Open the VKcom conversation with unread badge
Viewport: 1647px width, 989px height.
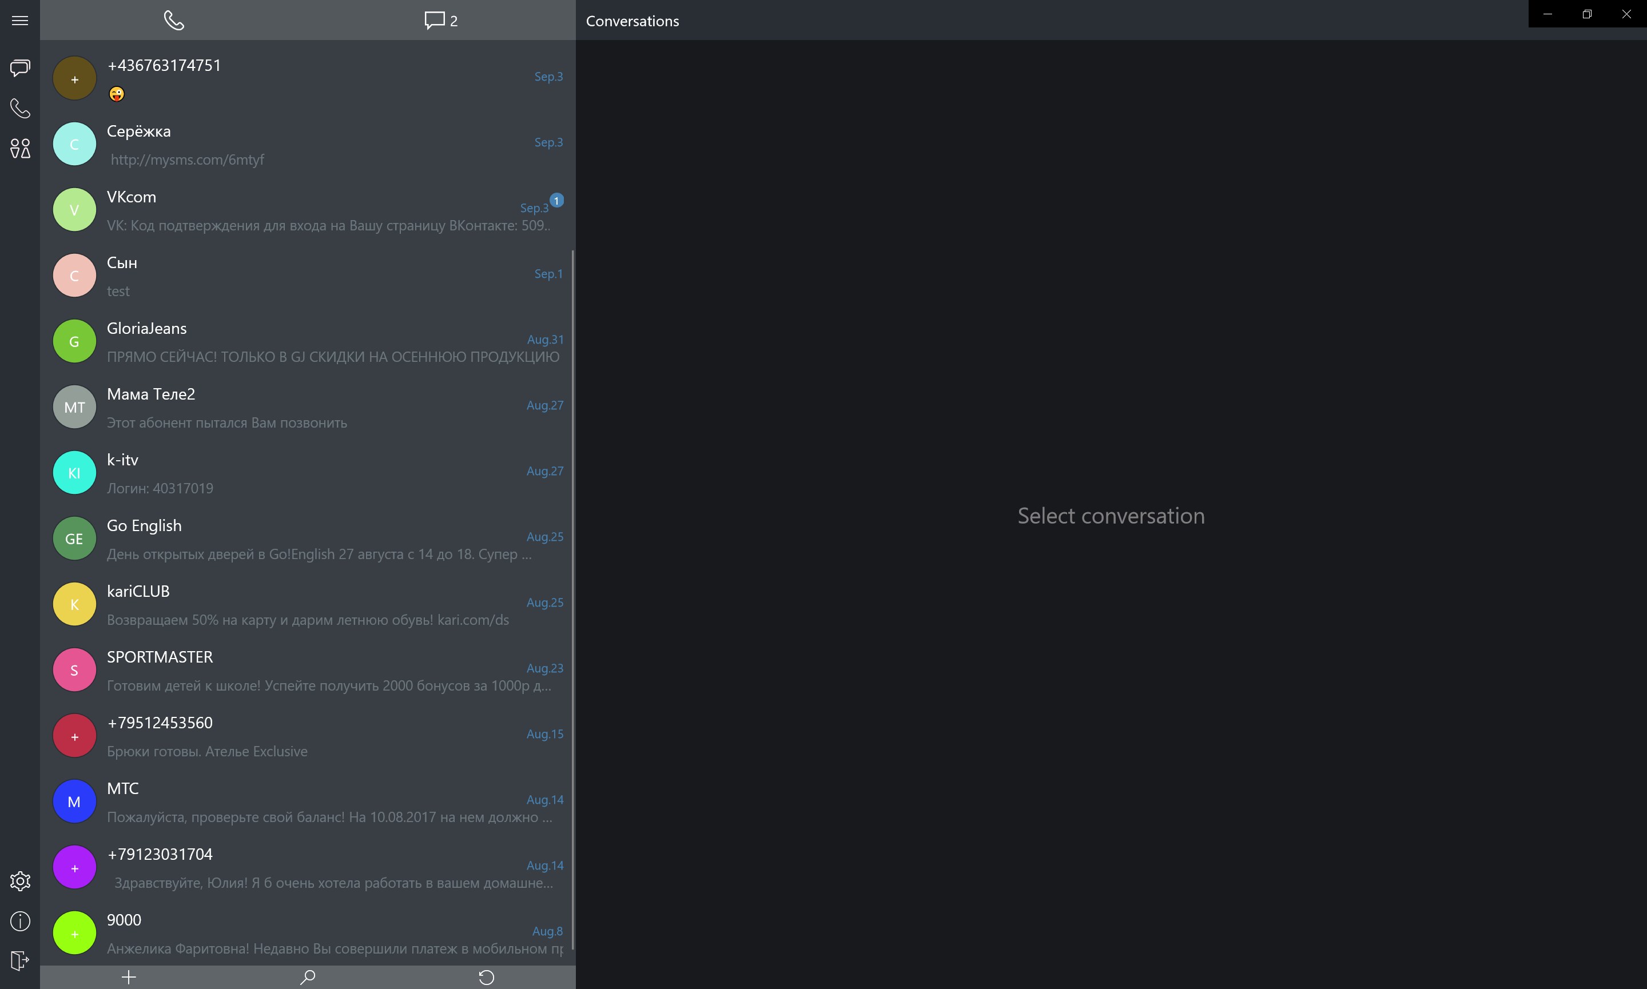[307, 209]
